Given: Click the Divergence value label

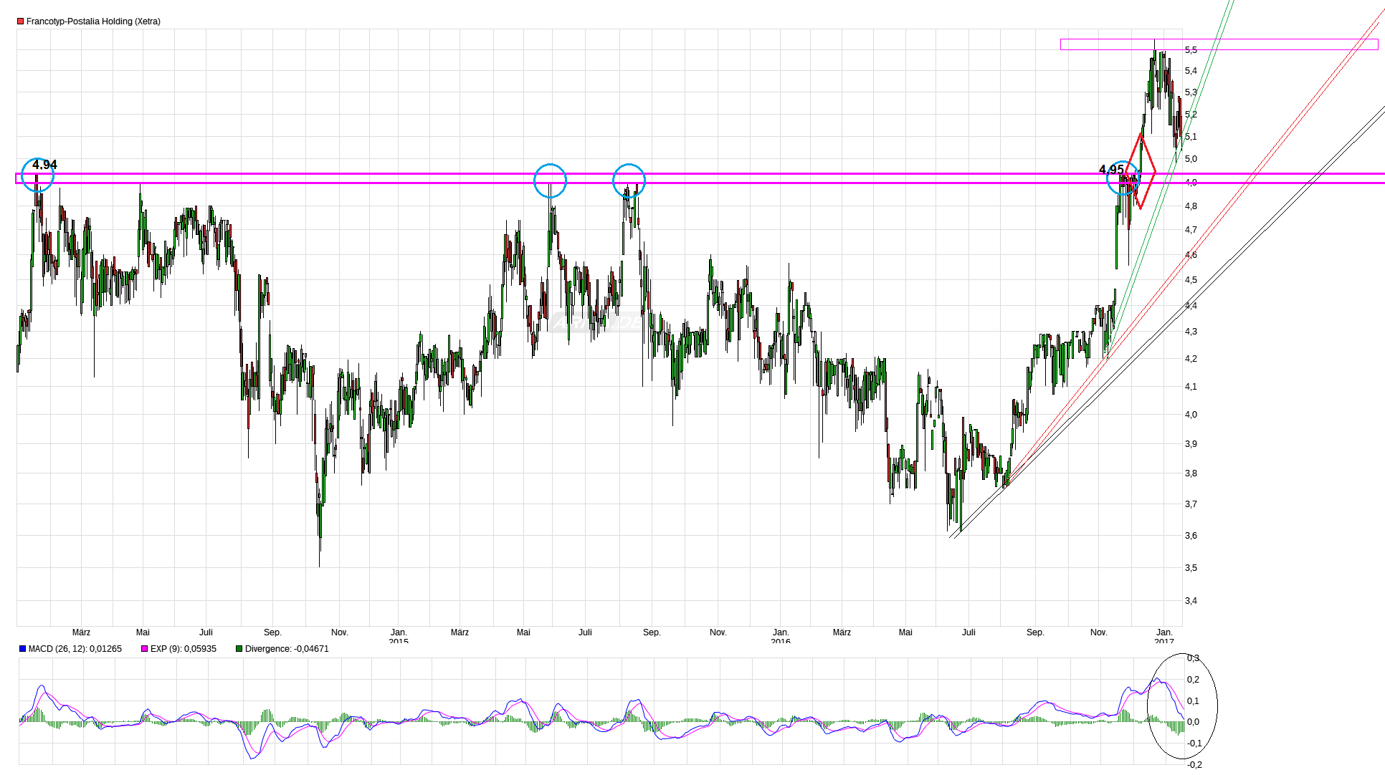Looking at the screenshot, I should tap(287, 649).
